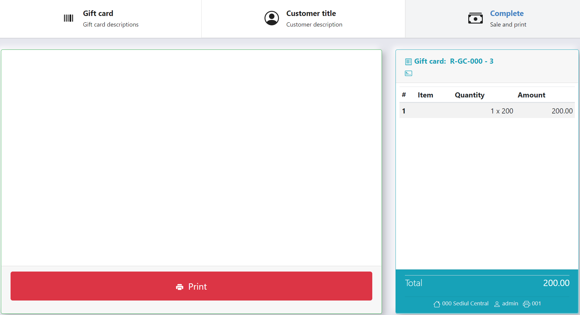Select row 1 in the items table

(487, 111)
